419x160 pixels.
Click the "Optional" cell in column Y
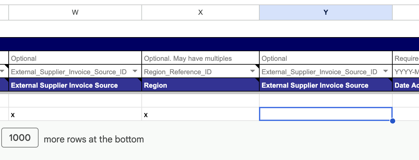click(326, 58)
